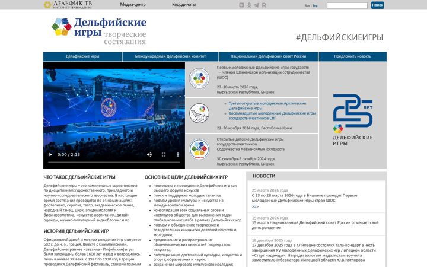The height and width of the screenshot is (267, 427).
Task: Click the CIS children's games round emblem
Action: [199, 149]
